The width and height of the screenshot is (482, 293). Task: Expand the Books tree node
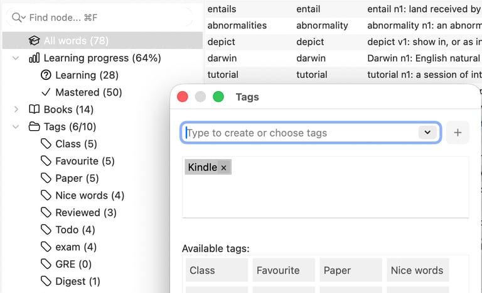(16, 109)
